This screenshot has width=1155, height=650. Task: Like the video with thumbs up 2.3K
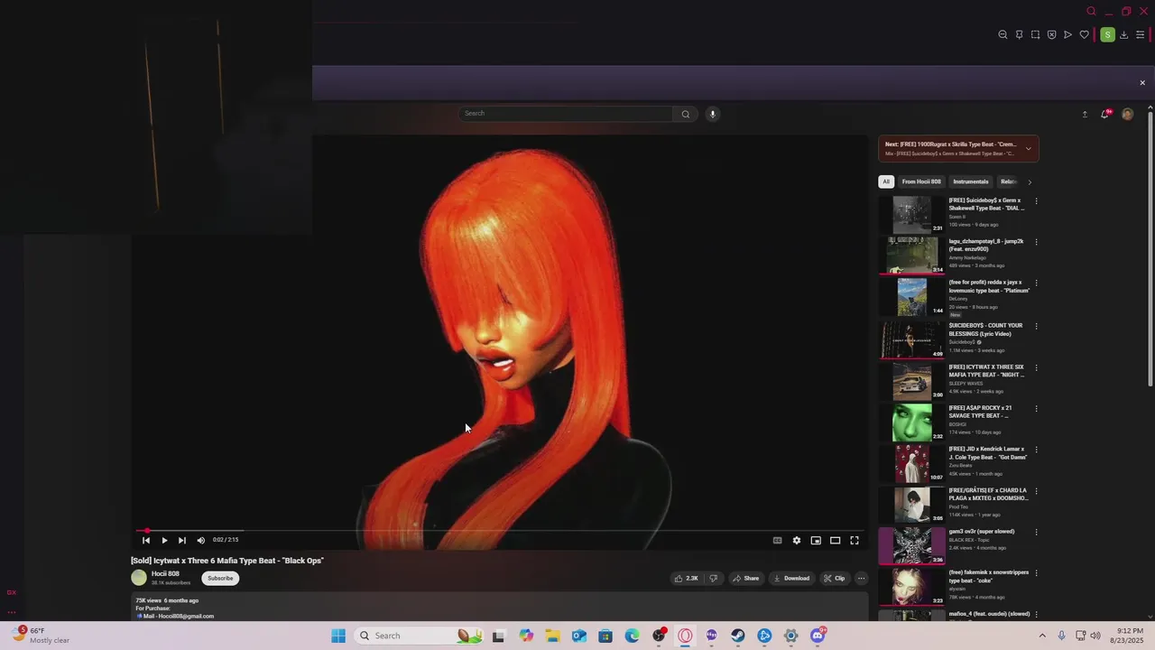point(687,578)
